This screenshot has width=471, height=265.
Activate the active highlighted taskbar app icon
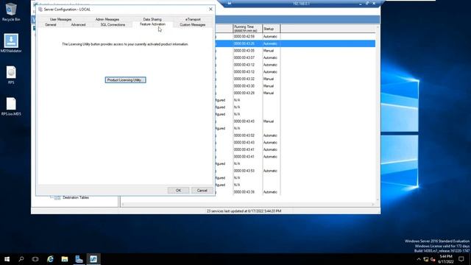coord(93,259)
